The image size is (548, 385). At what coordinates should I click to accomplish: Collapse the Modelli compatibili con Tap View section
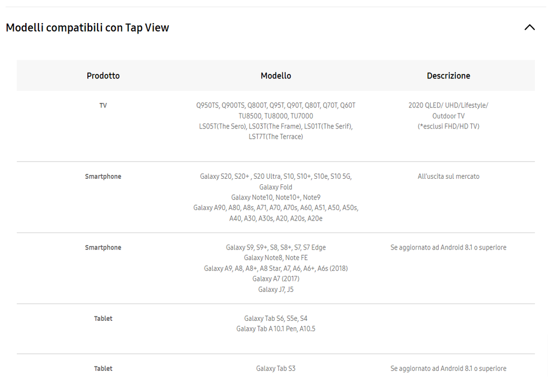(x=529, y=27)
